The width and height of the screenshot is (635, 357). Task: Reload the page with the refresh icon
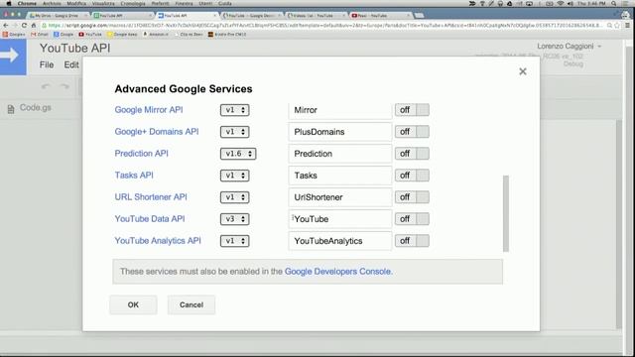point(24,25)
